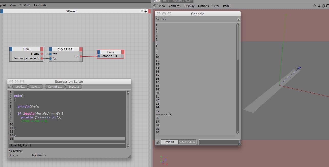
Task: Select the C.O.F.F.E.E. node title
Action: (x=65, y=49)
